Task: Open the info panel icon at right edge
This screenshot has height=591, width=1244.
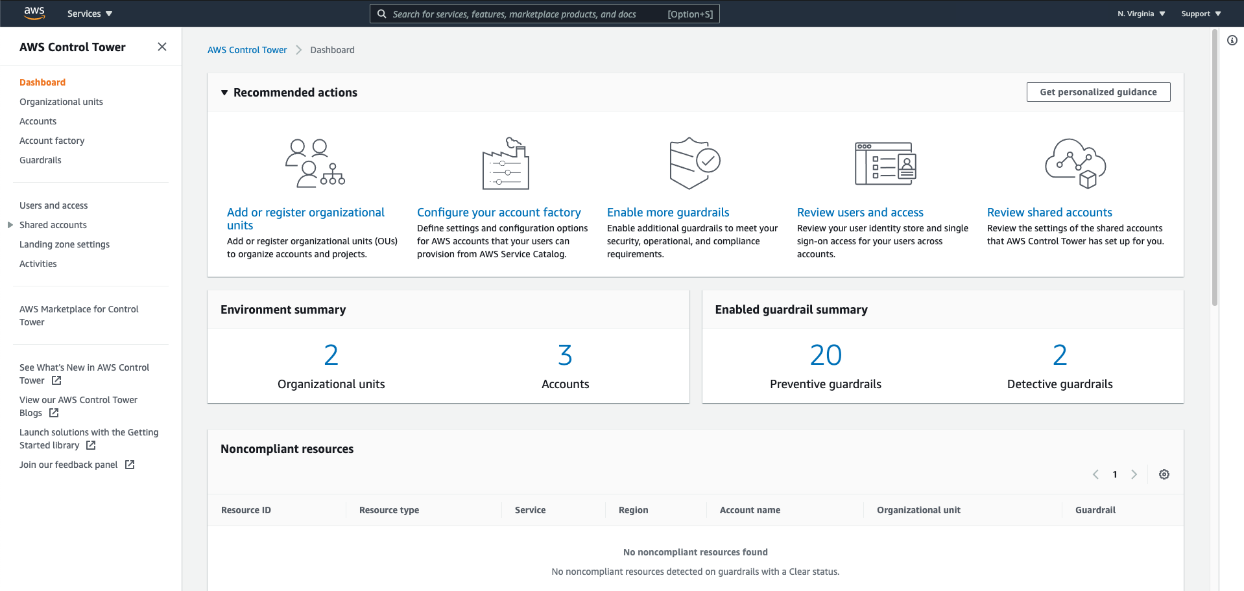Action: coord(1232,40)
